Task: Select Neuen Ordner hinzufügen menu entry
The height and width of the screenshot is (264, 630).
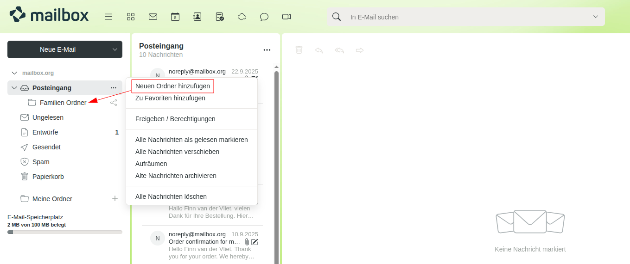Action: [172, 86]
